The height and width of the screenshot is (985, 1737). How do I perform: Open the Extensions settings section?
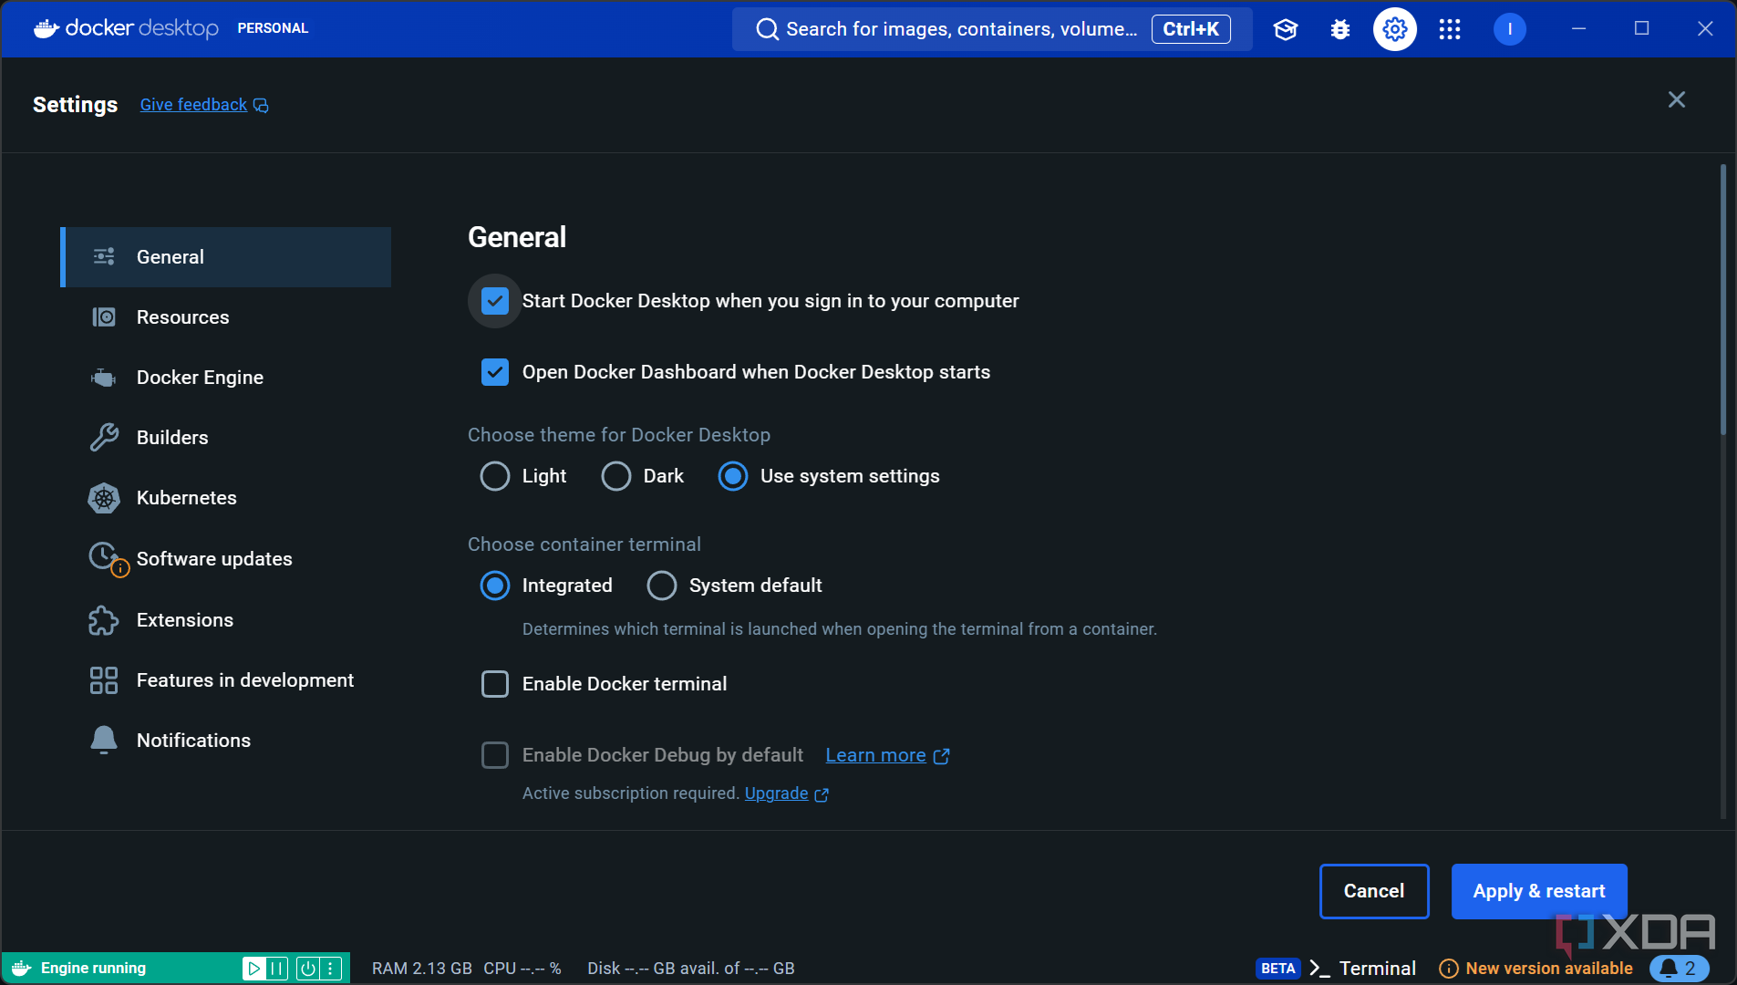pyautogui.click(x=226, y=620)
